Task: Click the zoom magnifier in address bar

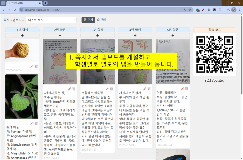Action: pos(185,10)
